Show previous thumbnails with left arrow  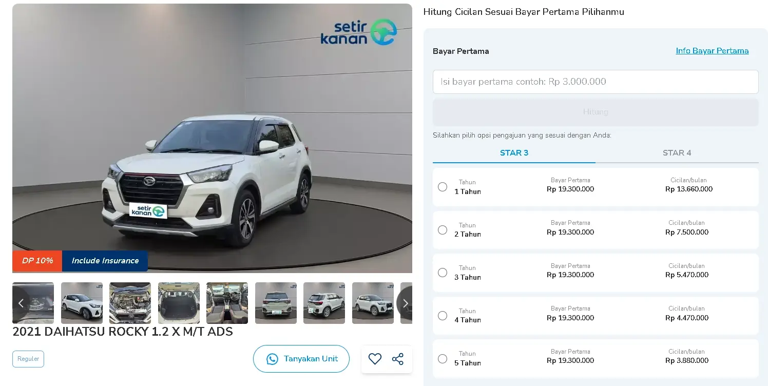(21, 303)
